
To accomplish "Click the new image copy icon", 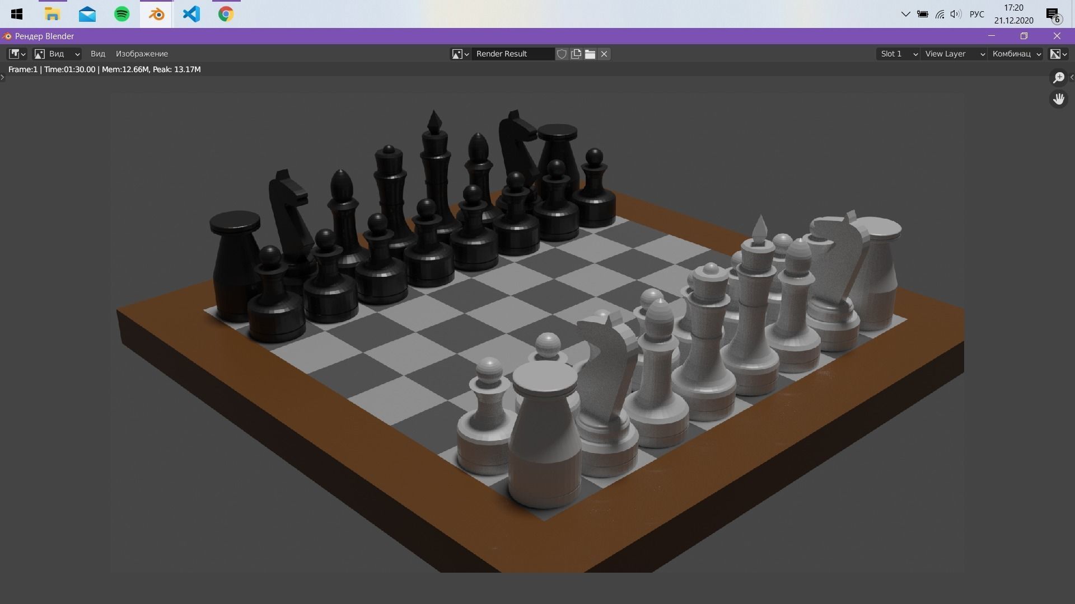I will click(x=576, y=54).
